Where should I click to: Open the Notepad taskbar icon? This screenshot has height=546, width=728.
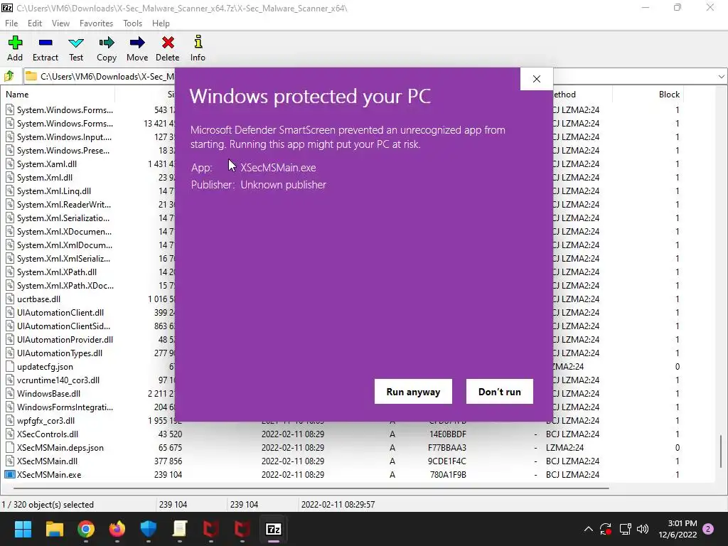180,529
